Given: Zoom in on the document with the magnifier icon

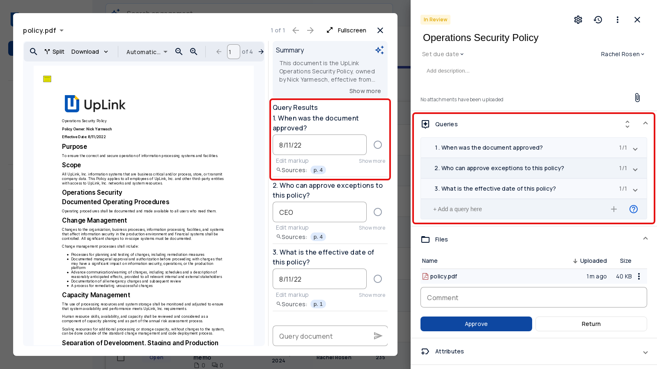Looking at the screenshot, I should click(193, 52).
